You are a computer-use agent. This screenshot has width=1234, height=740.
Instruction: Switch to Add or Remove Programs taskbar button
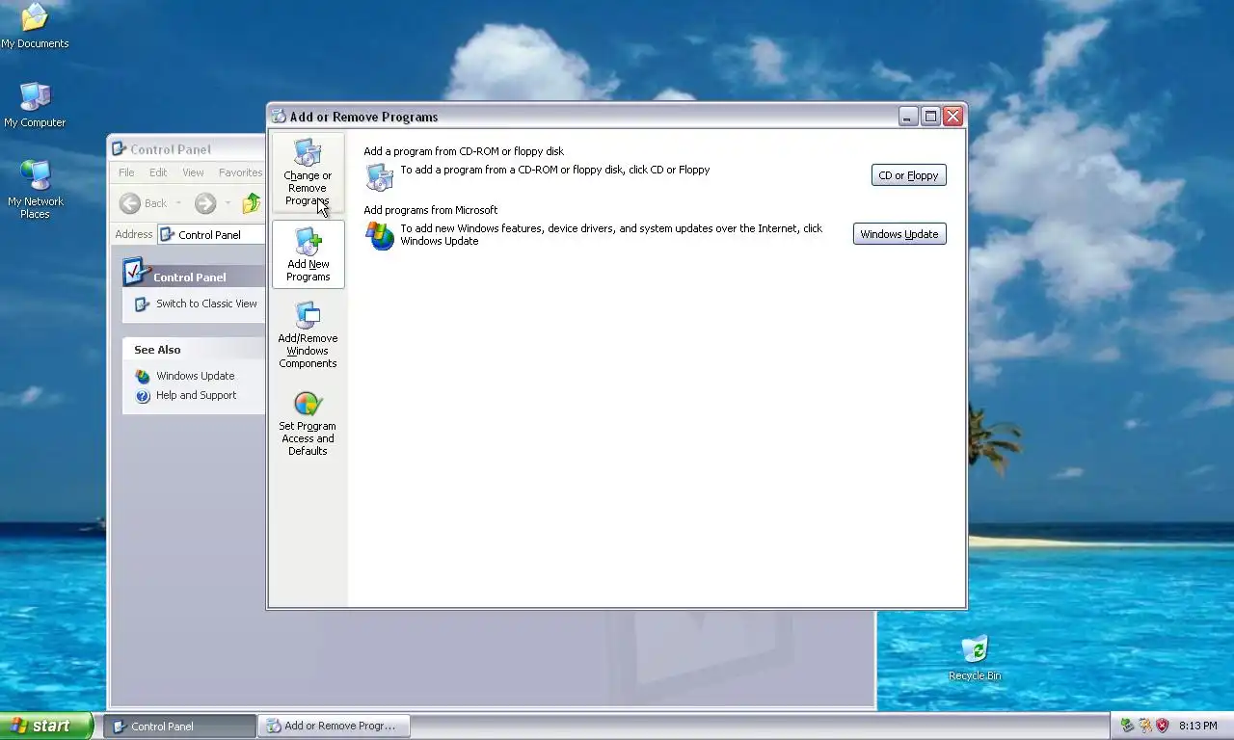(334, 726)
